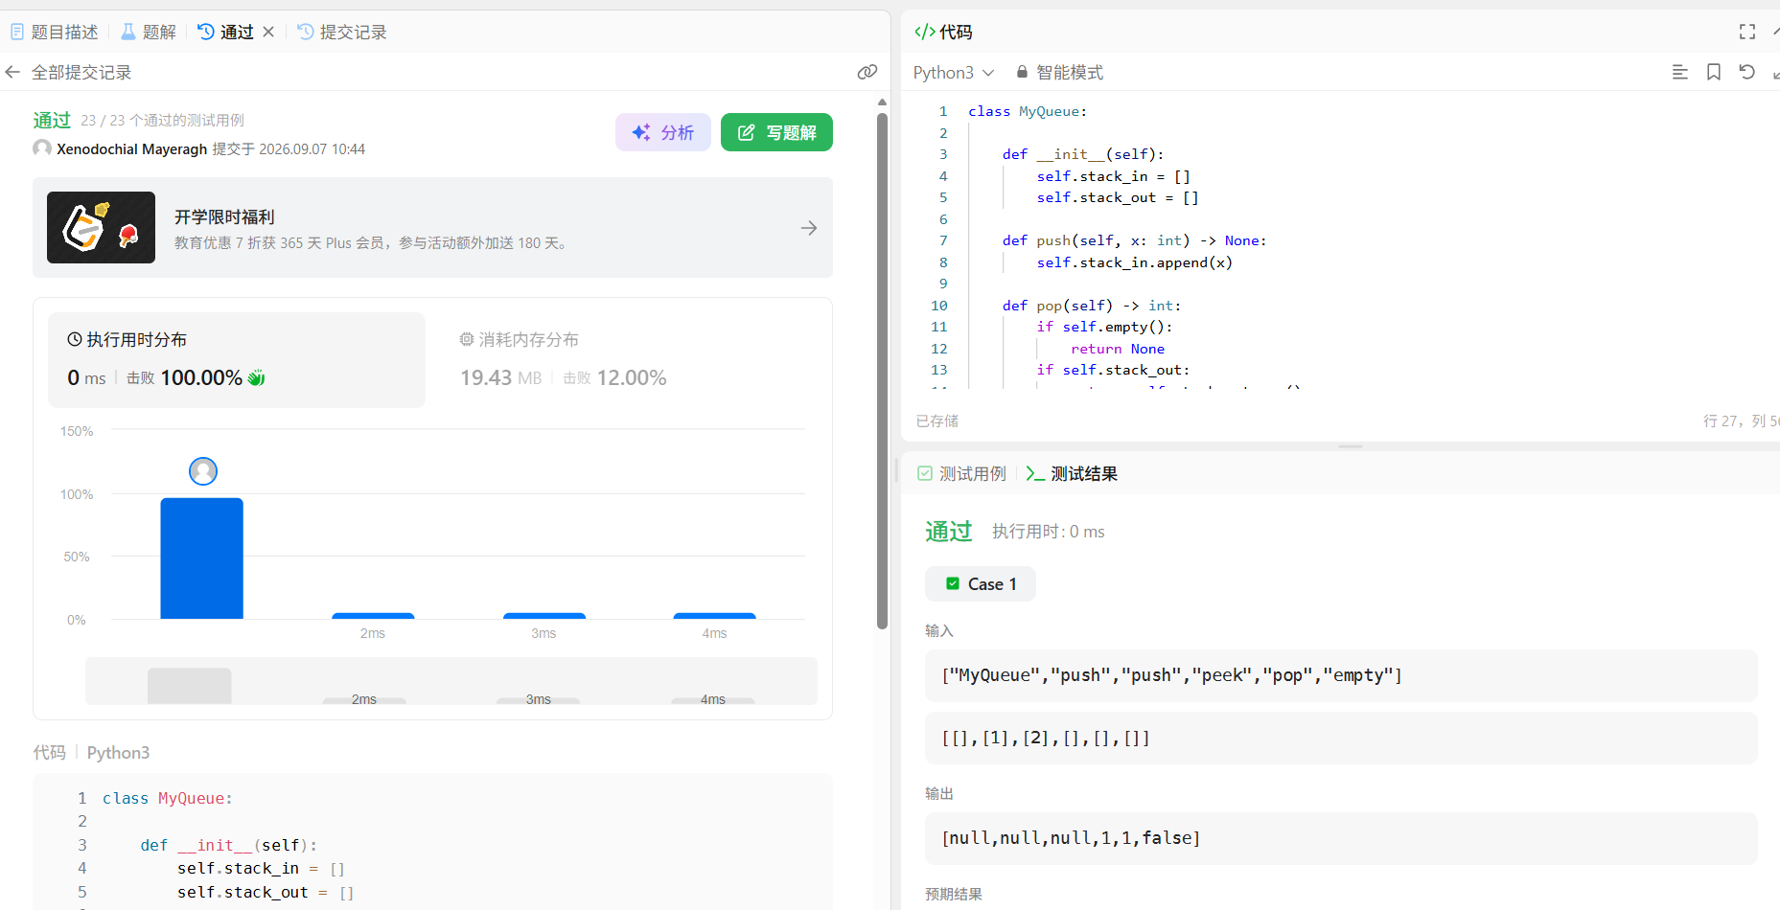The image size is (1780, 910).
Task: Select the Case 1 test case
Action: [x=981, y=583]
